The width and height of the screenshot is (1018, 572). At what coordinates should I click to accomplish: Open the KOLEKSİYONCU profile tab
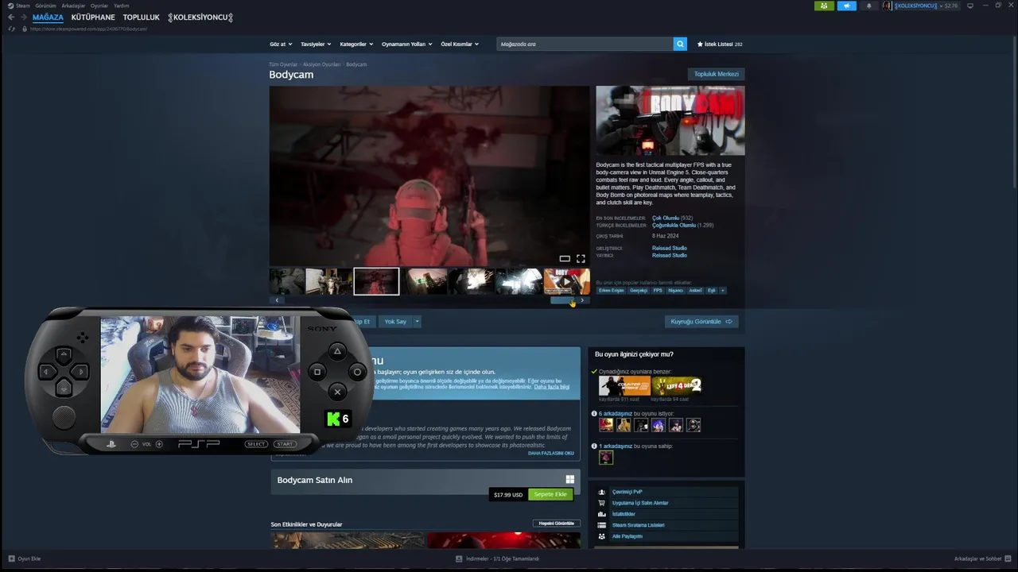click(200, 17)
